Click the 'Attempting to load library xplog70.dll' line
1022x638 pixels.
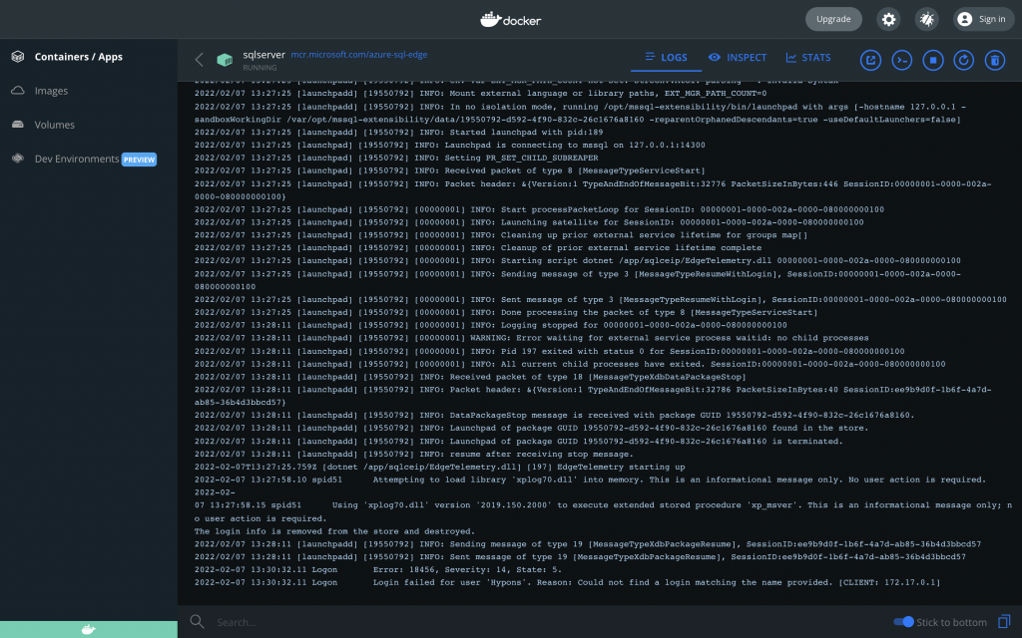coord(590,479)
